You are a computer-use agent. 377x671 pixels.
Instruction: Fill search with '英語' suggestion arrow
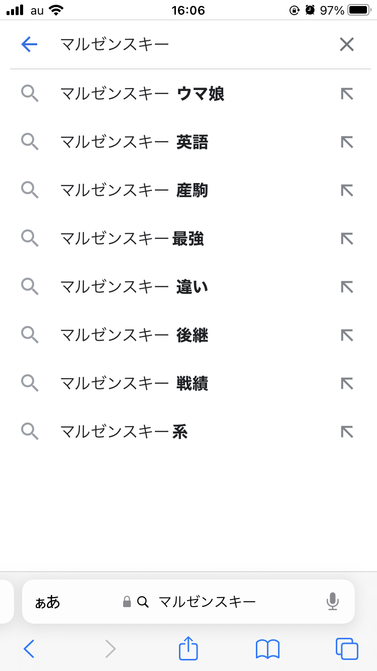point(347,142)
